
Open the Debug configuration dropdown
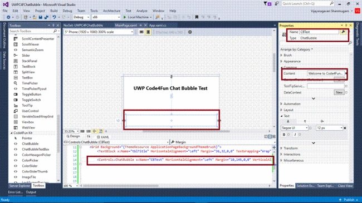[81, 17]
